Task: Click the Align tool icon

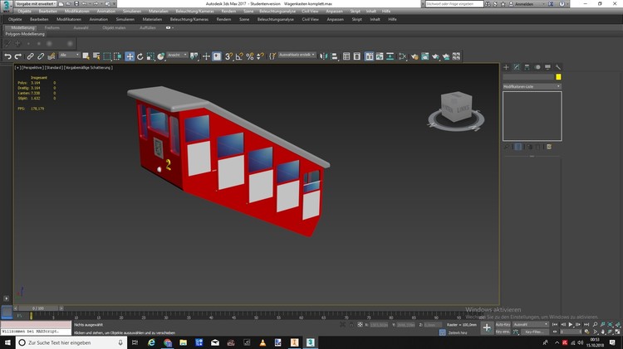Action: pyautogui.click(x=334, y=56)
